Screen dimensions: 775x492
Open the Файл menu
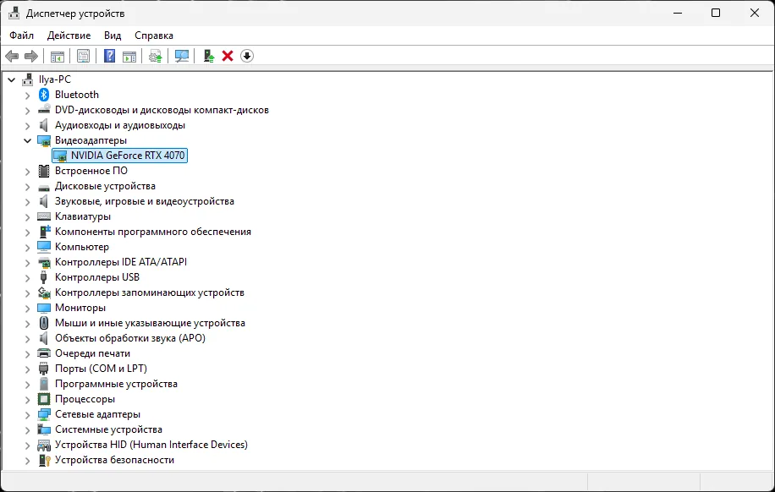coord(22,36)
